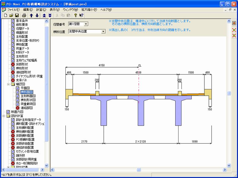This screenshot has height=178, width=238.
Task: Click the tree panel's scroll down arrow
Action: click(46, 166)
